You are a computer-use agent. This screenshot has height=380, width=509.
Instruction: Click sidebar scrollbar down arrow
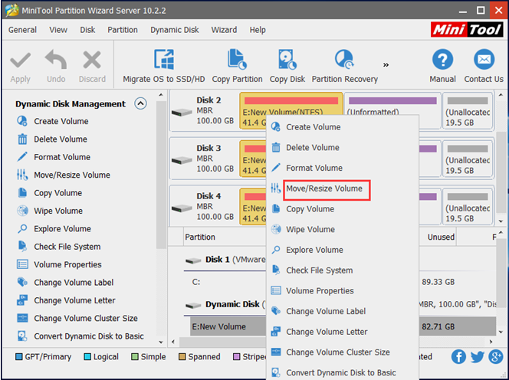point(161,342)
